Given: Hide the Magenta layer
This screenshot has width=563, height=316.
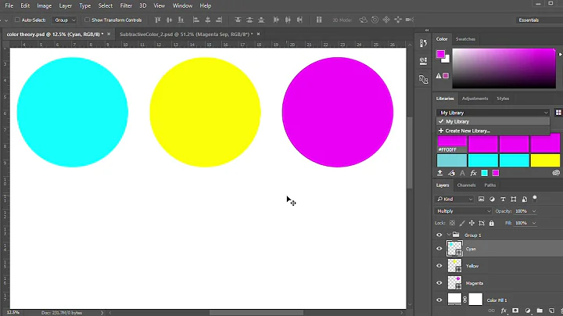Looking at the screenshot, I should [439, 283].
